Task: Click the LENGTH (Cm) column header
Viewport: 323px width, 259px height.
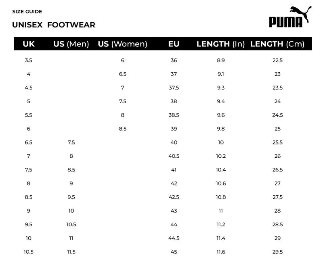Action: [x=277, y=44]
